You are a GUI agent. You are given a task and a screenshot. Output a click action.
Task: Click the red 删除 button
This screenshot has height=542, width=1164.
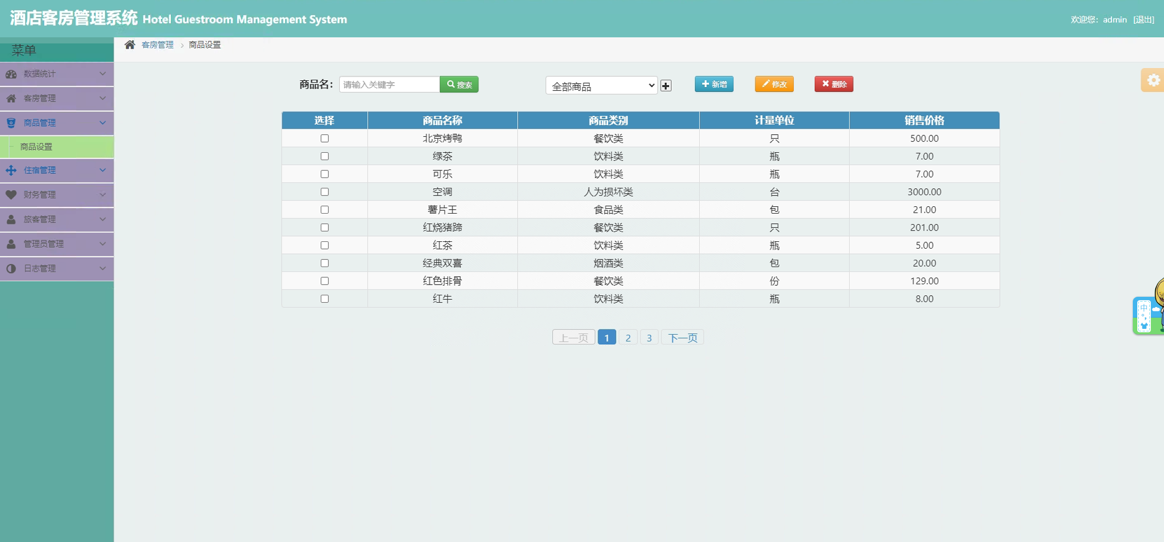pyautogui.click(x=834, y=84)
